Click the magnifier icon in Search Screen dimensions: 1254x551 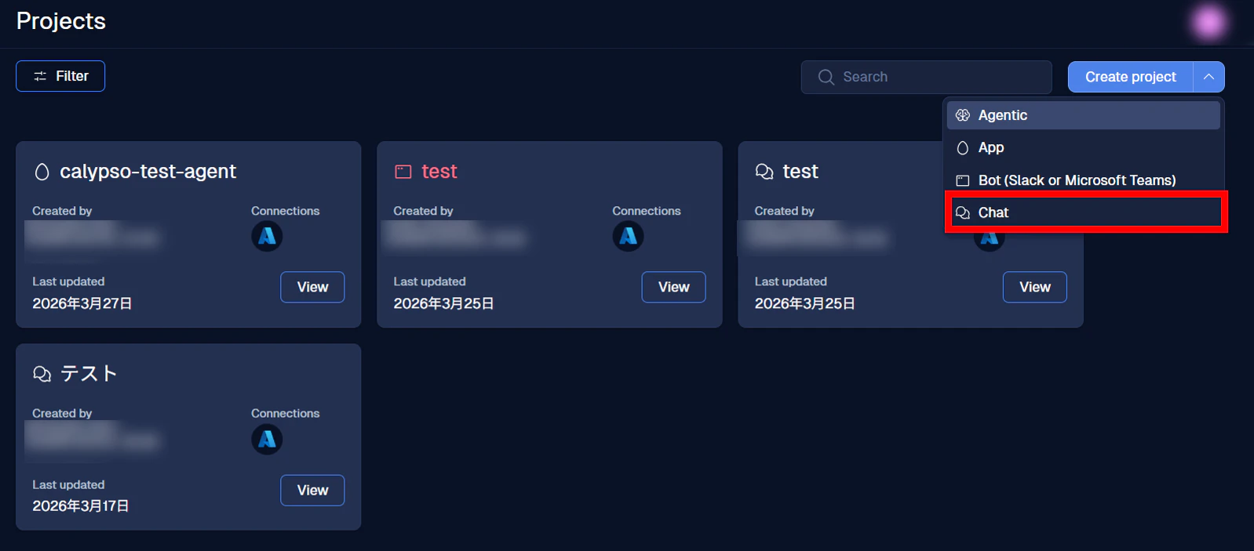[826, 77]
